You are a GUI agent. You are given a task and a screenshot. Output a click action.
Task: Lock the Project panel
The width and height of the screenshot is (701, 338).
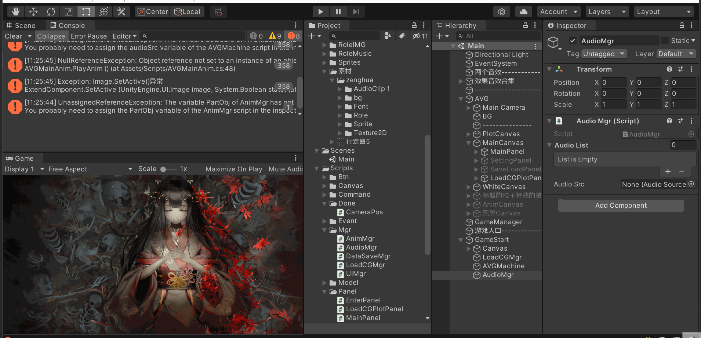click(x=414, y=25)
